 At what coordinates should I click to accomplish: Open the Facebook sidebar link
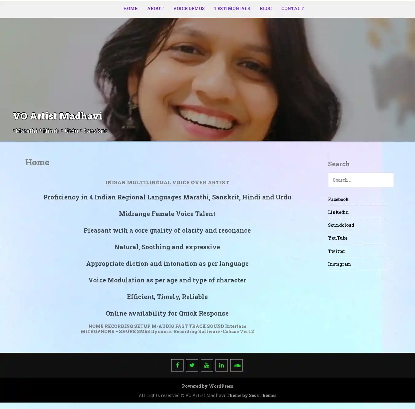[338, 199]
